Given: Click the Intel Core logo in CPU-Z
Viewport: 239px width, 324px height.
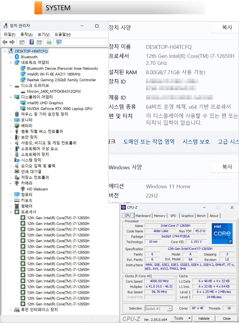Looking at the screenshot, I should point(222,234).
